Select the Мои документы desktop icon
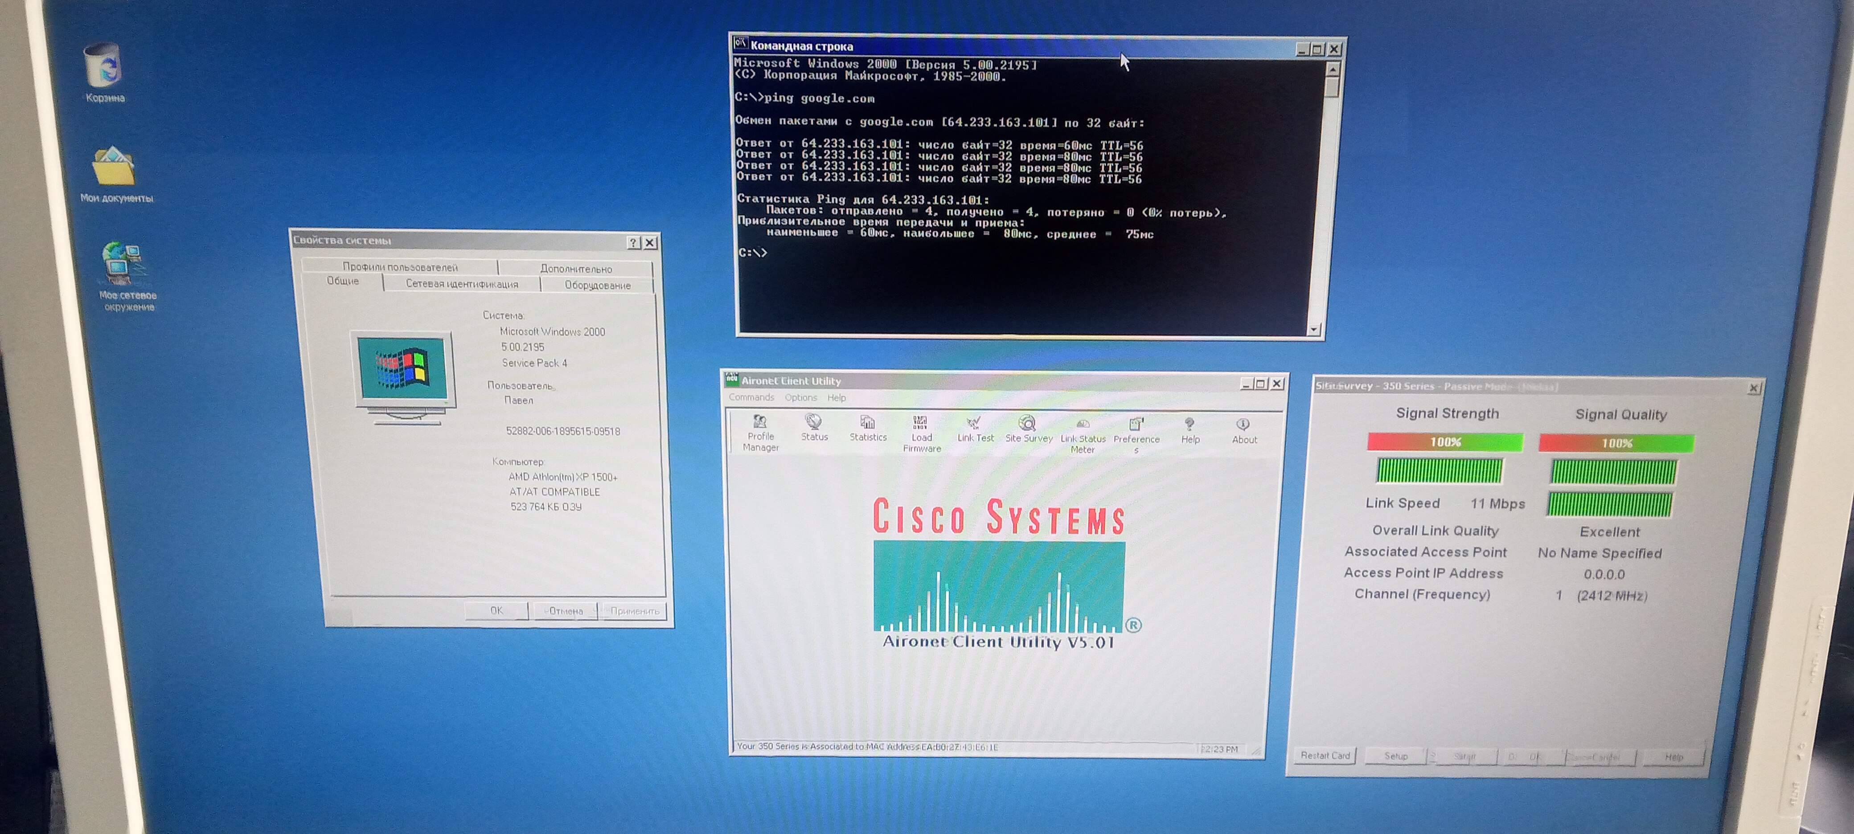The width and height of the screenshot is (1854, 834). [x=116, y=175]
